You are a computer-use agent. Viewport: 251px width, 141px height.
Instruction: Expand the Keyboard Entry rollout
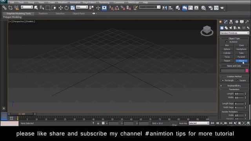point(234,86)
